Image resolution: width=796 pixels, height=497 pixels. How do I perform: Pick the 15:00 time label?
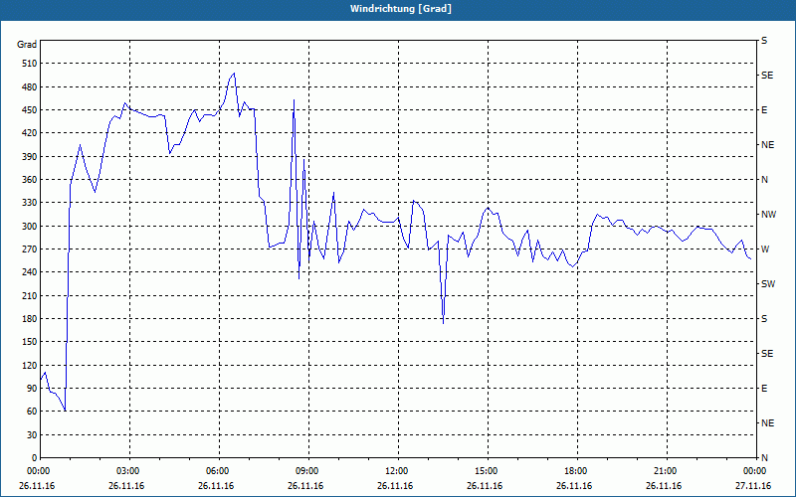(x=486, y=471)
